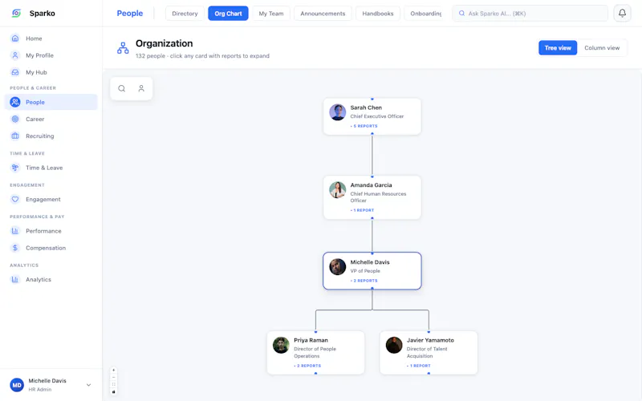This screenshot has width=642, height=401.
Task: Expand Priya Raman's 2 reports
Action: pos(307,366)
